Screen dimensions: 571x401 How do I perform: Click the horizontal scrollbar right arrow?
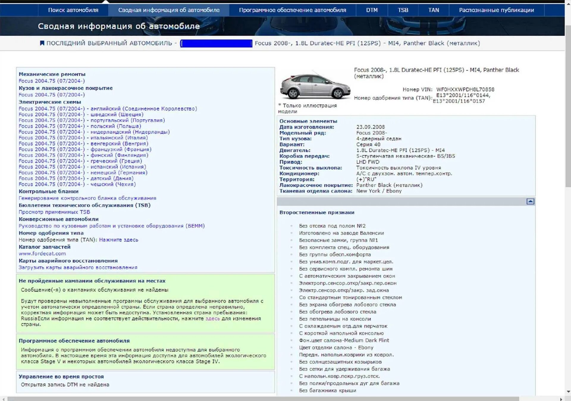click(561, 399)
